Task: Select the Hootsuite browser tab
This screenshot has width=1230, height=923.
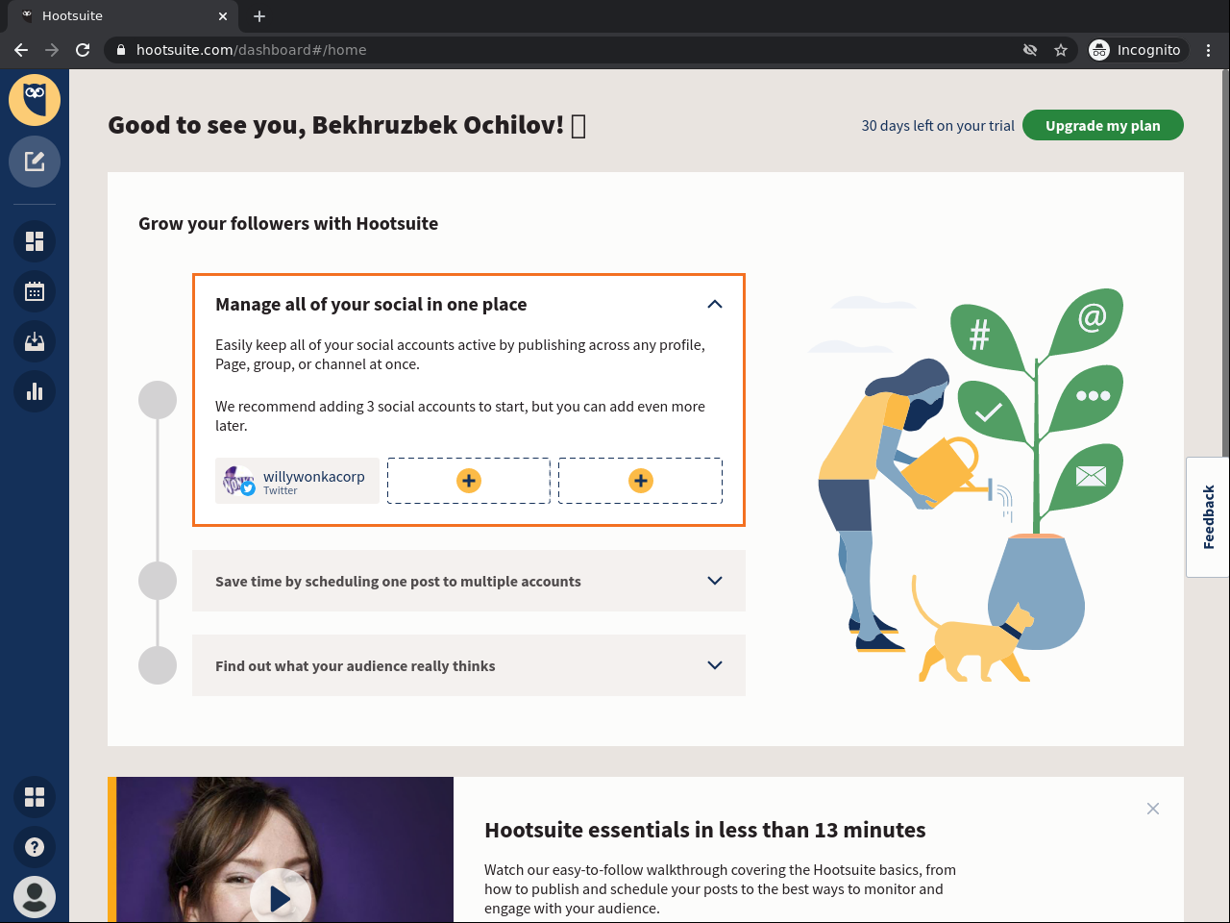Action: click(122, 16)
